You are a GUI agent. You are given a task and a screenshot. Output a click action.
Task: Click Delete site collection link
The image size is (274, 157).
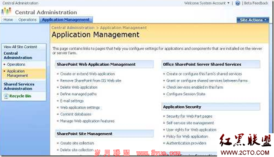[77, 150]
